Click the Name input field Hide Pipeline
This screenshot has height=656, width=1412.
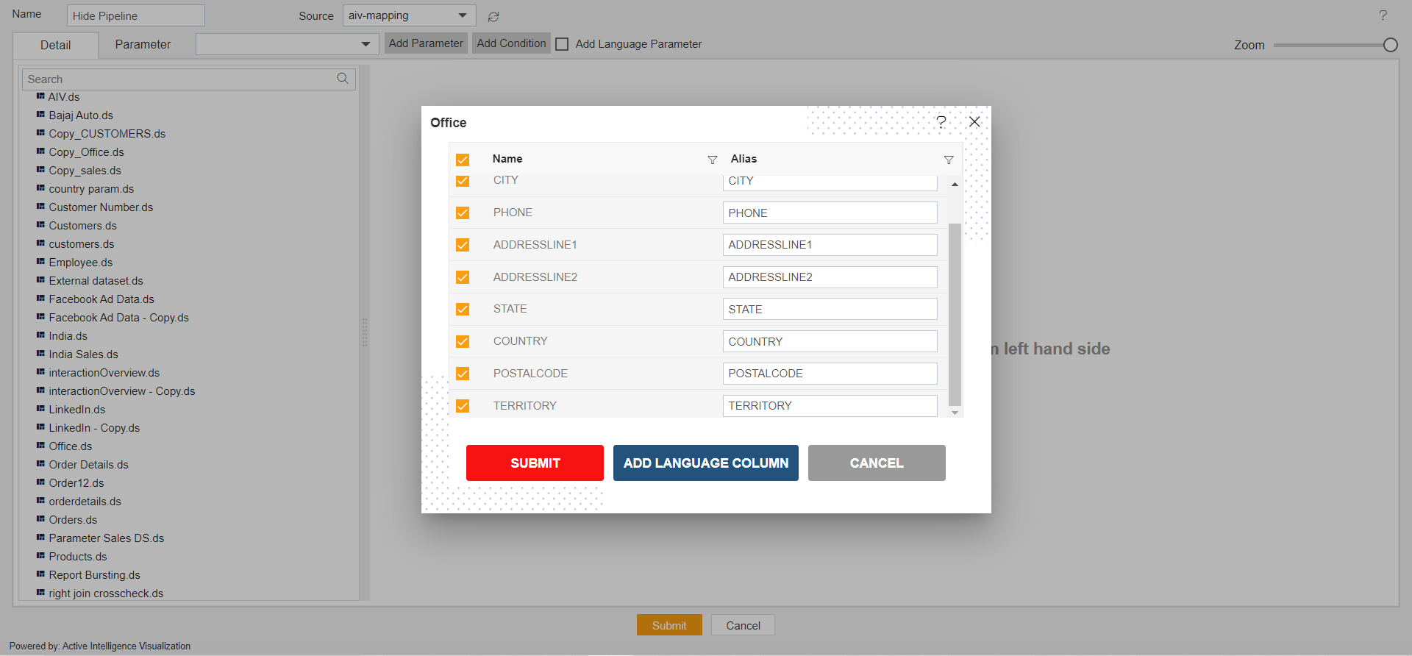tap(136, 15)
